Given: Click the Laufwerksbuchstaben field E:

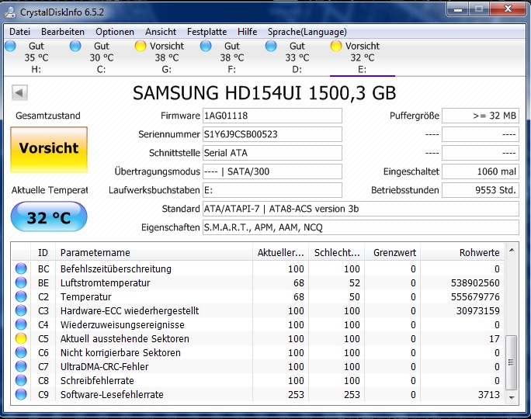Looking at the screenshot, I should pyautogui.click(x=272, y=190).
